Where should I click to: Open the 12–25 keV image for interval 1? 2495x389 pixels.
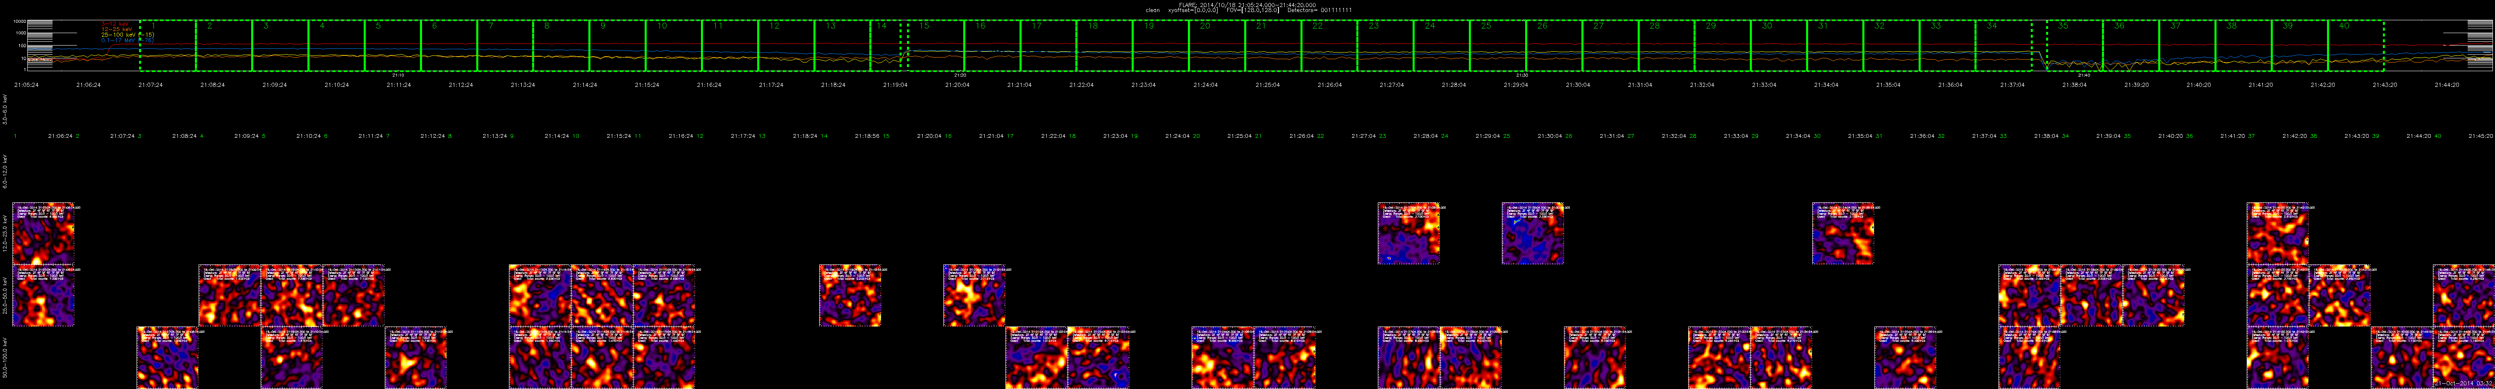(43, 233)
